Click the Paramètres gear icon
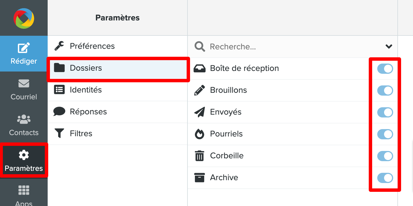The height and width of the screenshot is (206, 413). [24, 155]
